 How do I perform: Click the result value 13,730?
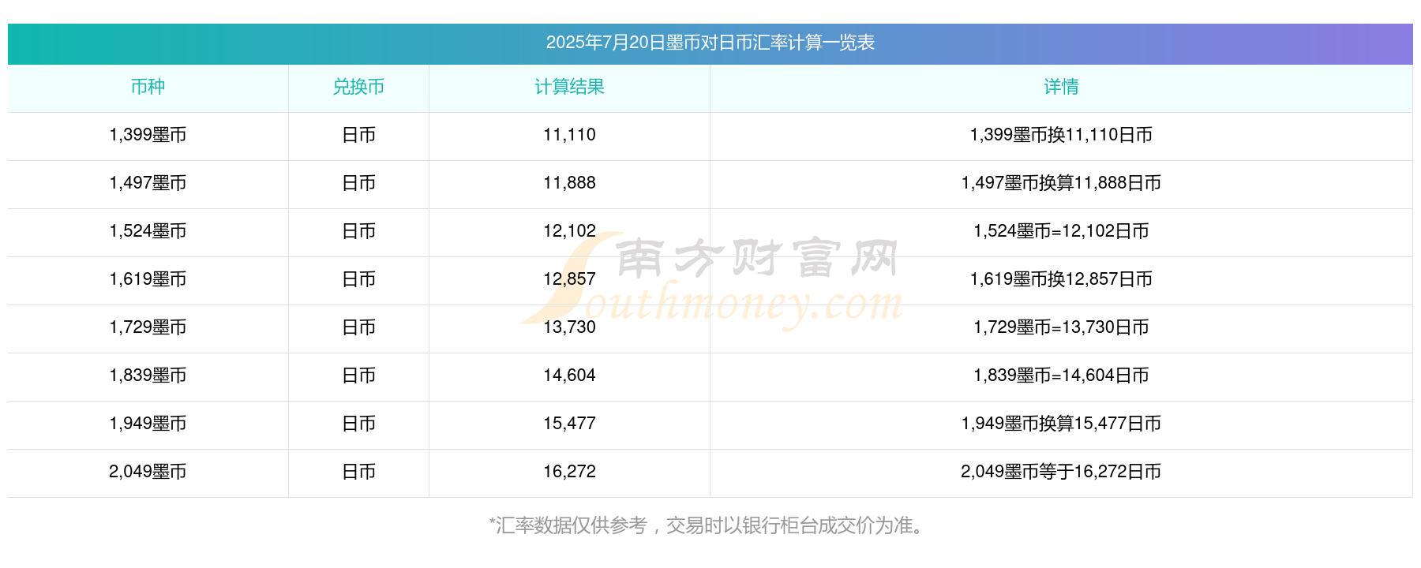point(569,327)
